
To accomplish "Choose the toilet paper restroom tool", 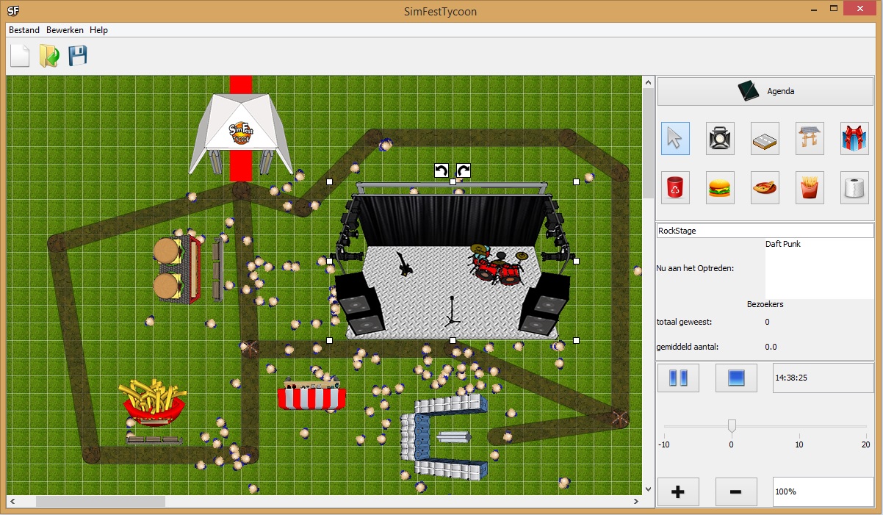I will point(854,188).
